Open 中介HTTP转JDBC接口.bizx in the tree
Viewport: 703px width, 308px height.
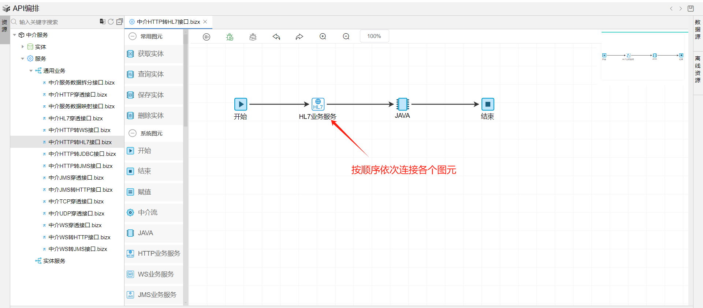pos(82,154)
